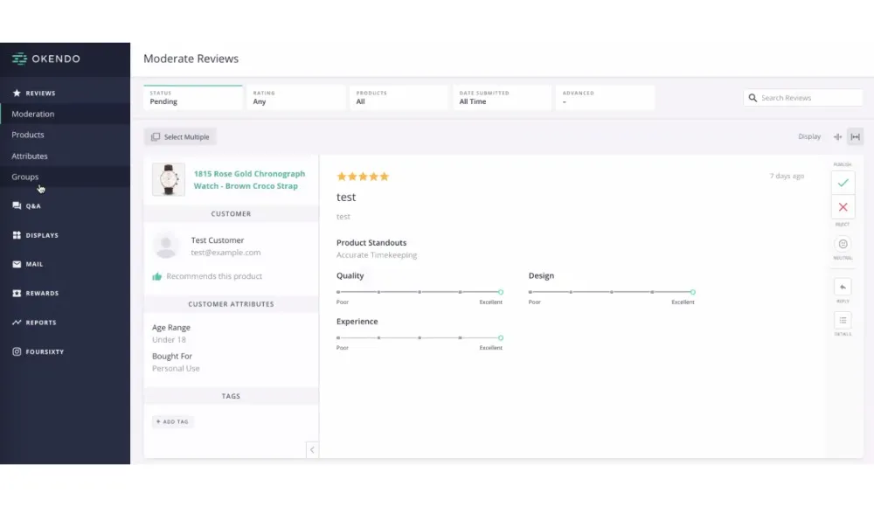Click the Displays grid icon
This screenshot has width=874, height=507.
point(17,235)
